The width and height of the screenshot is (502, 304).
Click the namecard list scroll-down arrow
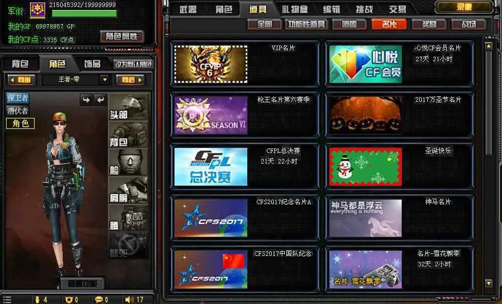pyautogui.click(x=488, y=283)
